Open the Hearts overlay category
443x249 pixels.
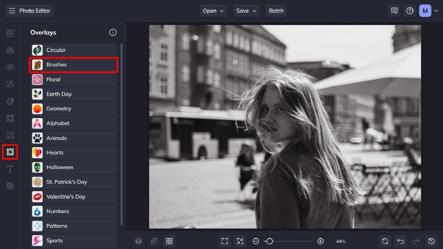[74, 153]
